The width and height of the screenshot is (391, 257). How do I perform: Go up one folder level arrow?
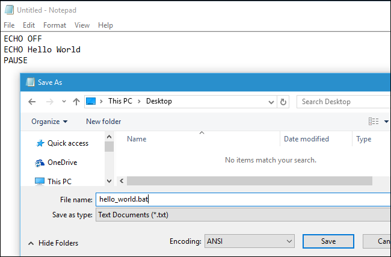tap(76, 102)
